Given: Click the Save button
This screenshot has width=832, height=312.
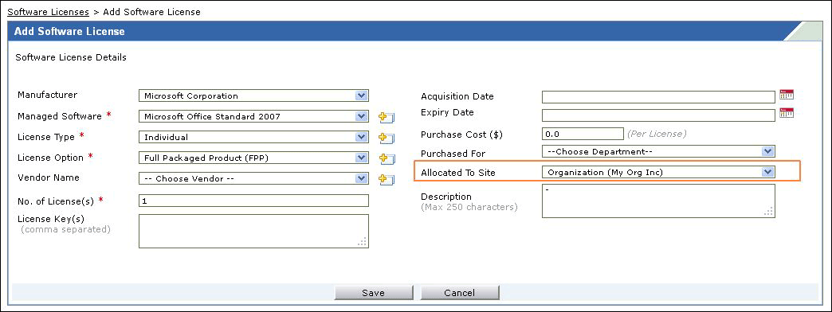Looking at the screenshot, I should click(374, 293).
